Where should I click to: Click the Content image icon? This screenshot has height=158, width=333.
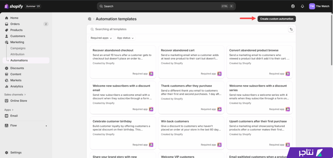(x=7, y=74)
